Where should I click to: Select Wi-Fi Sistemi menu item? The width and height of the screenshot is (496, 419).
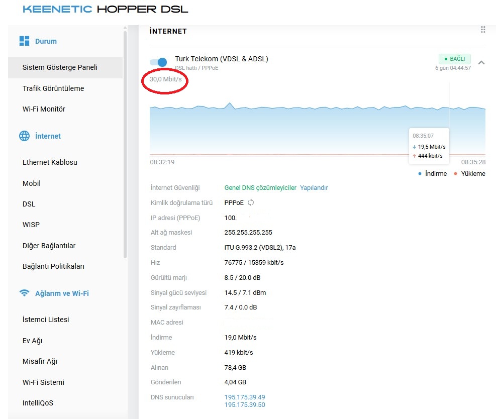pyautogui.click(x=43, y=382)
